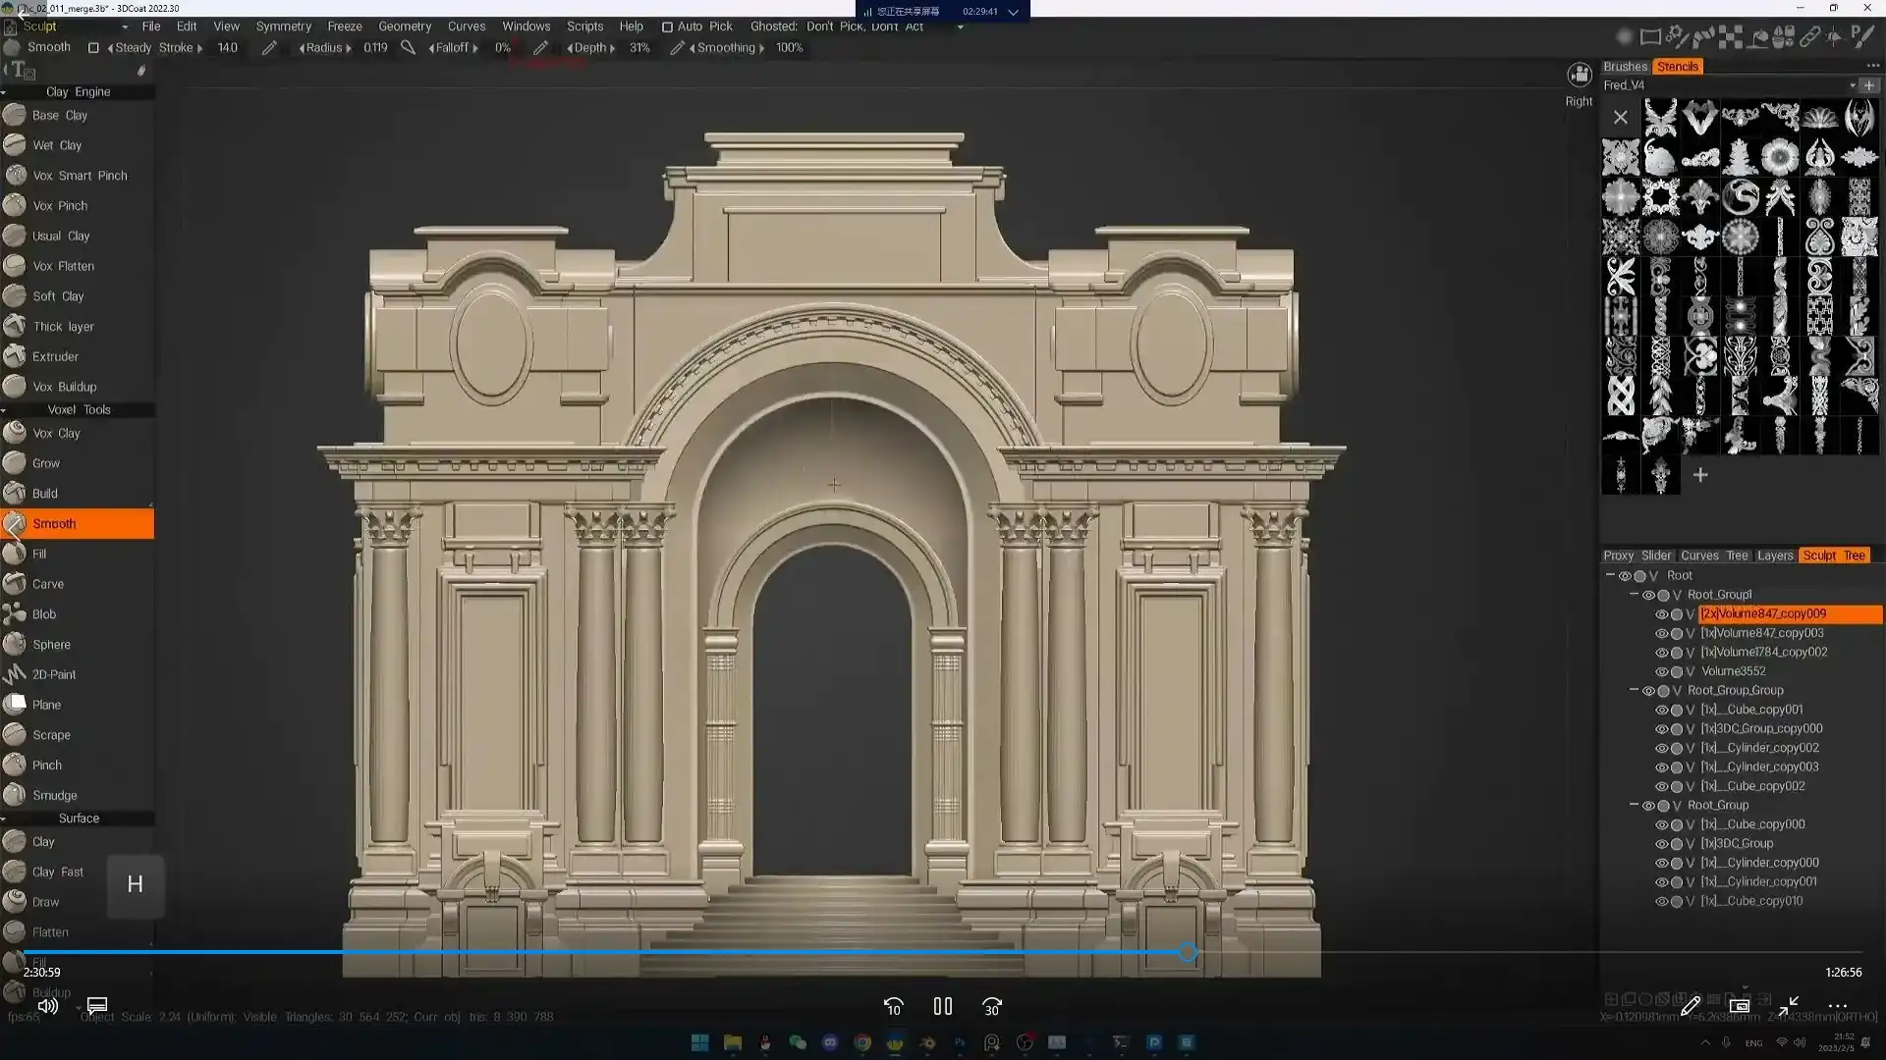Click the plus button beside Fred_V4
Viewport: 1886px width, 1060px height.
tap(1869, 85)
